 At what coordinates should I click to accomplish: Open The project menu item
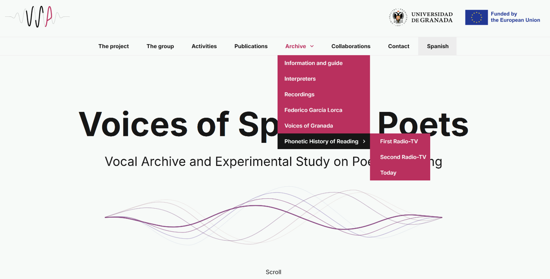point(113,46)
